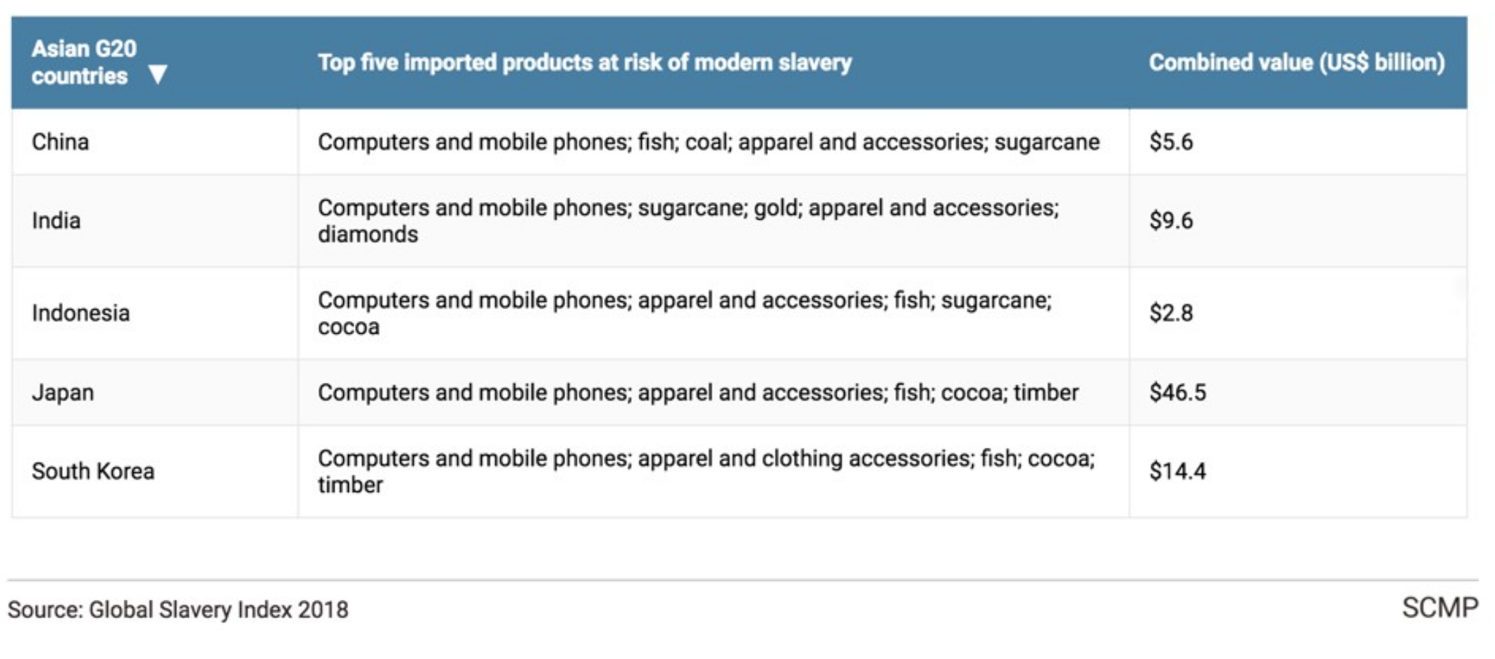The width and height of the screenshot is (1495, 659).
Task: Click Japan's imported products list
Action: (x=697, y=393)
